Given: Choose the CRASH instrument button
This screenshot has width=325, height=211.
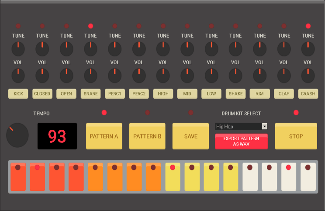Looking at the screenshot, I should coord(308,93).
